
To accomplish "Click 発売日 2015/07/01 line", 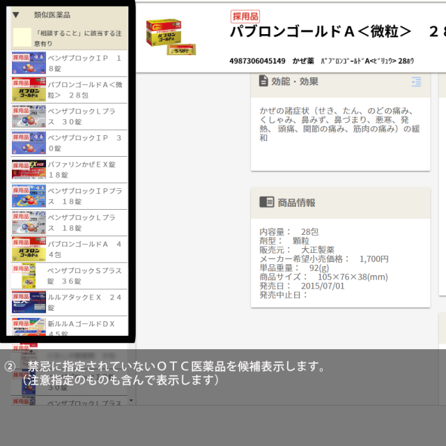I will click(302, 286).
